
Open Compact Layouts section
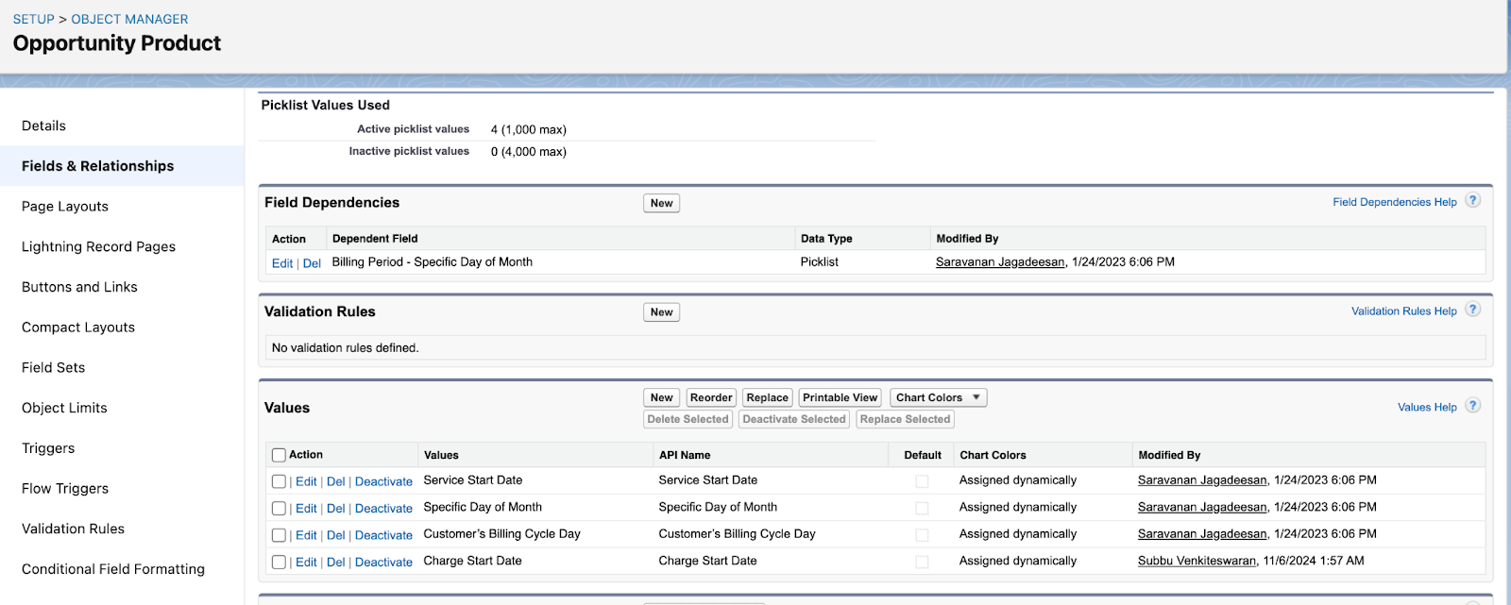[x=78, y=328]
